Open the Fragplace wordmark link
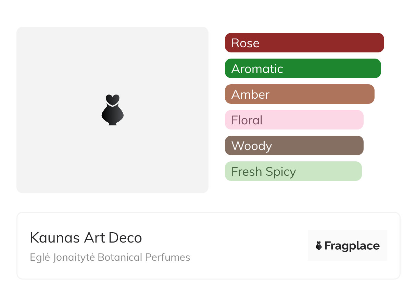 pos(352,246)
